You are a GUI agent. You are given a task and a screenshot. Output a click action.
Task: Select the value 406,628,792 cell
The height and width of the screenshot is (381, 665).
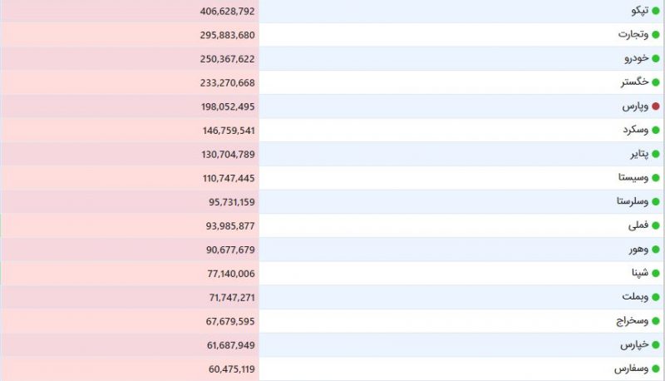[x=130, y=11]
